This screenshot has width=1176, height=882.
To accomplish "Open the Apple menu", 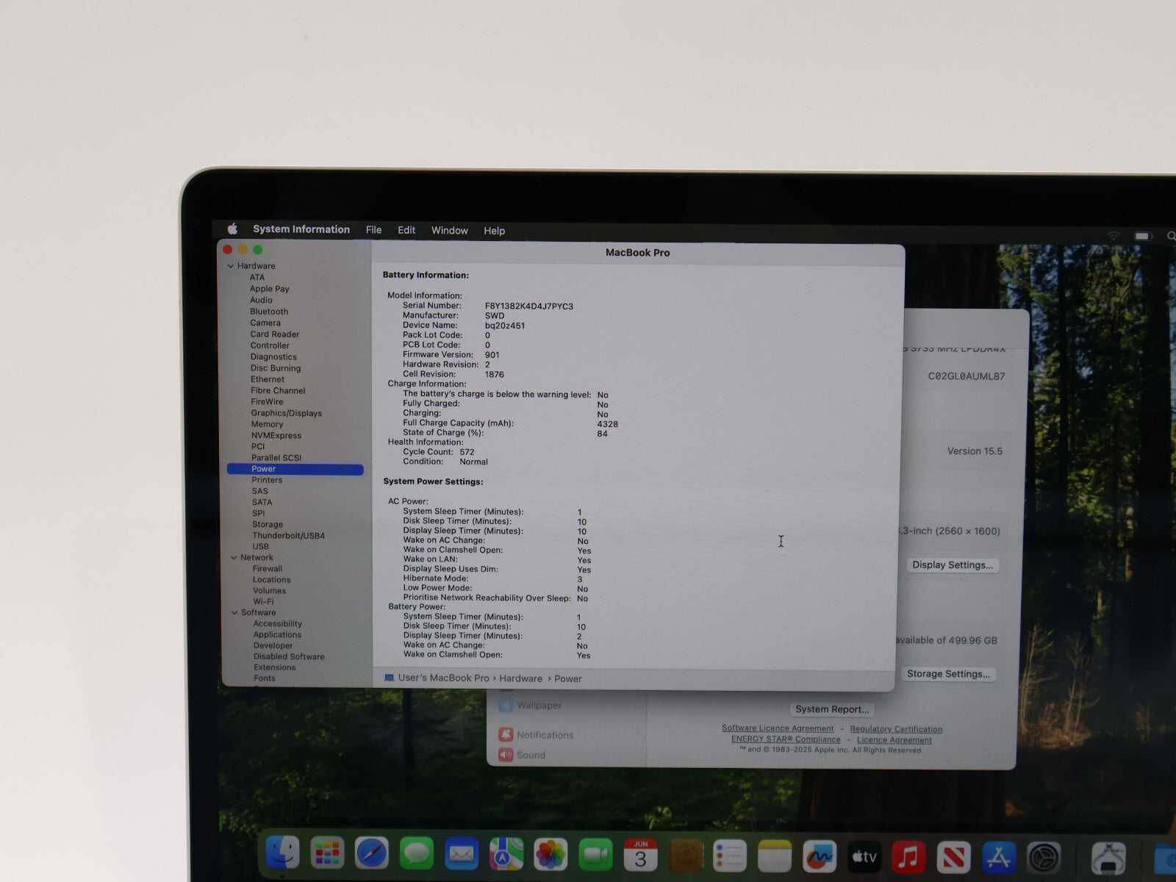I will point(233,229).
